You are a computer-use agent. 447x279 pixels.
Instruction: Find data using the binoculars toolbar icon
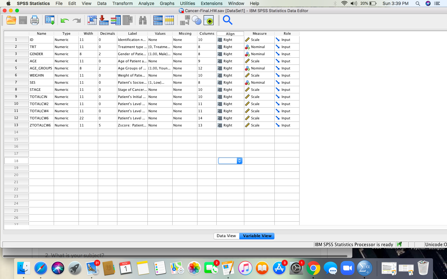point(142,20)
